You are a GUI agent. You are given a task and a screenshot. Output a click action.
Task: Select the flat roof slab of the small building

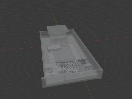[x=58, y=29]
